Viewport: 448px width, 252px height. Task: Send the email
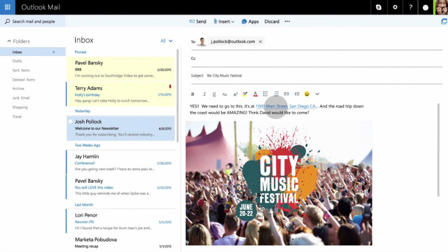(x=198, y=21)
